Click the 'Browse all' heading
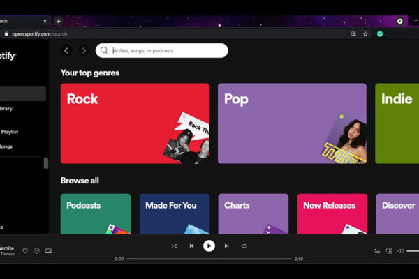The width and height of the screenshot is (419, 279). pyautogui.click(x=80, y=181)
